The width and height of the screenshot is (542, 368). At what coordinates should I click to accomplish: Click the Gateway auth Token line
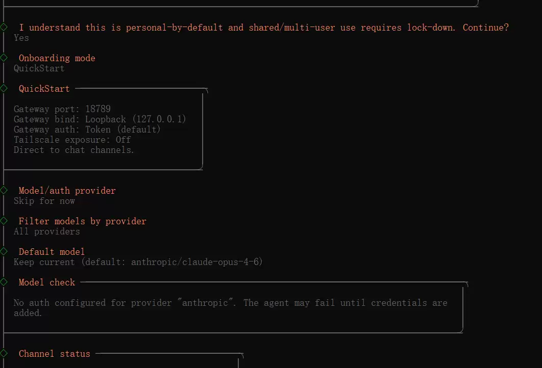coord(87,129)
